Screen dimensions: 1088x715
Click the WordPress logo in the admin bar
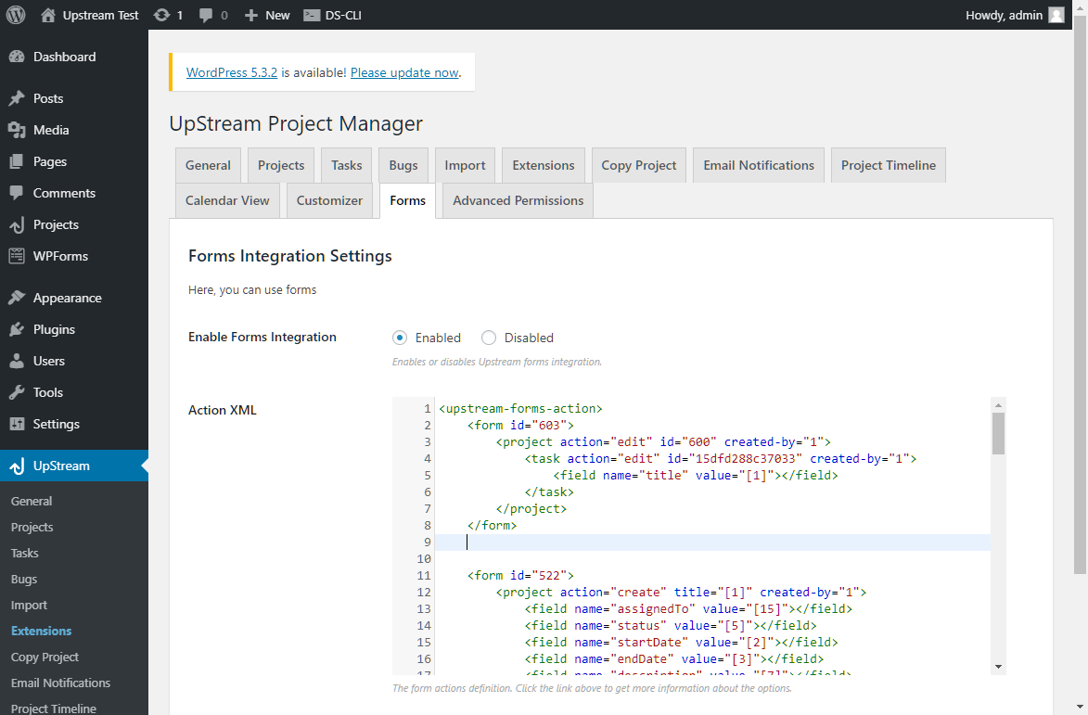(x=15, y=14)
